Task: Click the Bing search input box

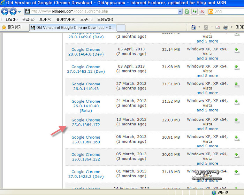Action: pos(227,11)
